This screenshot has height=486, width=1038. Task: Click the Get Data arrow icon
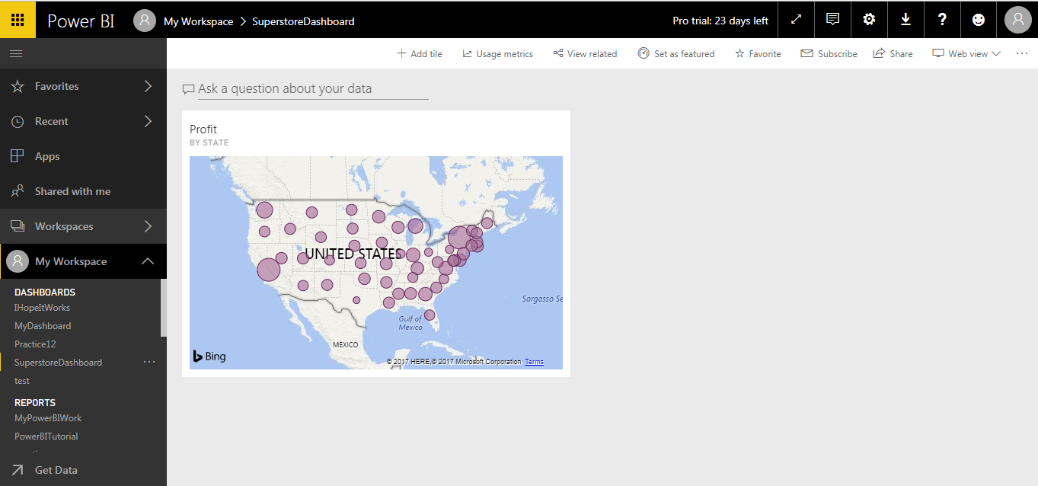tap(17, 470)
